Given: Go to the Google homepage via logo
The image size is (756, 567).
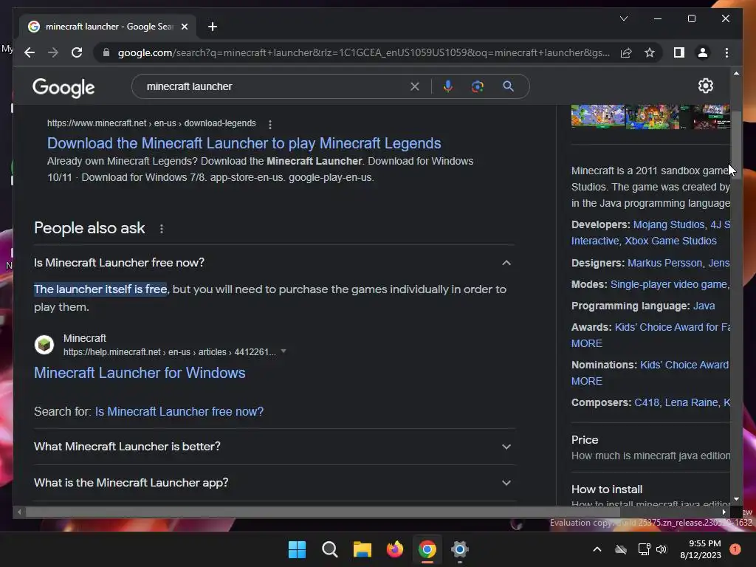Looking at the screenshot, I should pos(63,88).
